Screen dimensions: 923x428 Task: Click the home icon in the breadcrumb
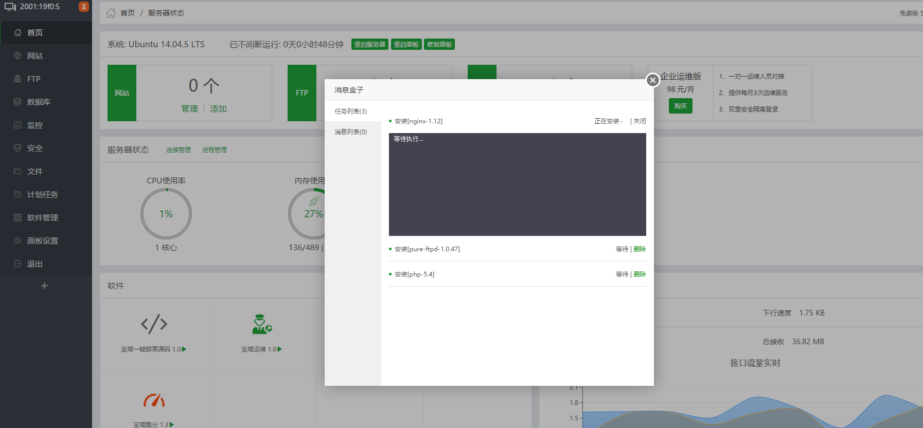111,13
